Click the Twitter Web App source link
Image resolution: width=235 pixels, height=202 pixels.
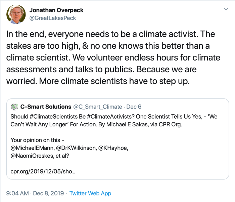[x=90, y=193]
